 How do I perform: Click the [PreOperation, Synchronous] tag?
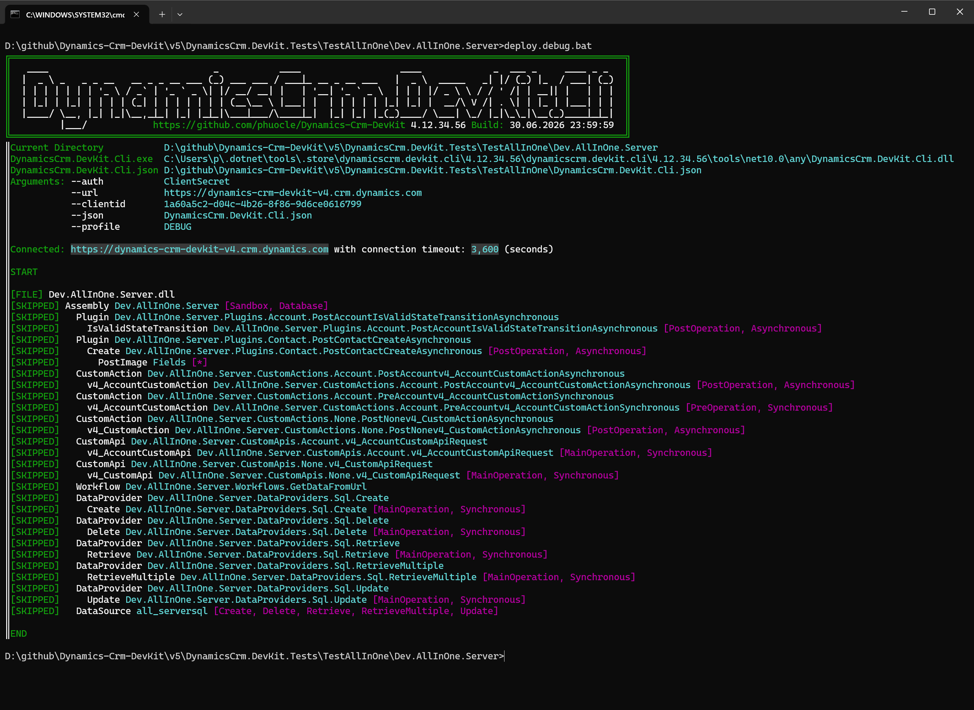[759, 408]
